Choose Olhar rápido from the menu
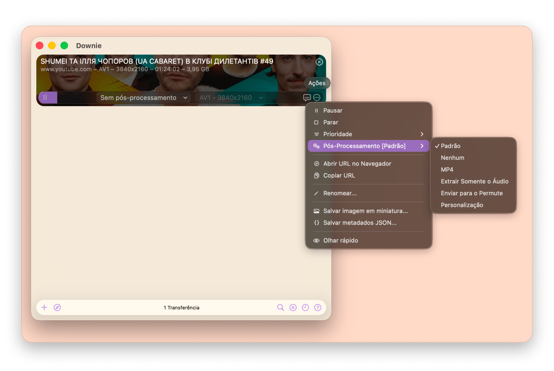Viewport: 554px width, 371px height. pyautogui.click(x=369, y=241)
